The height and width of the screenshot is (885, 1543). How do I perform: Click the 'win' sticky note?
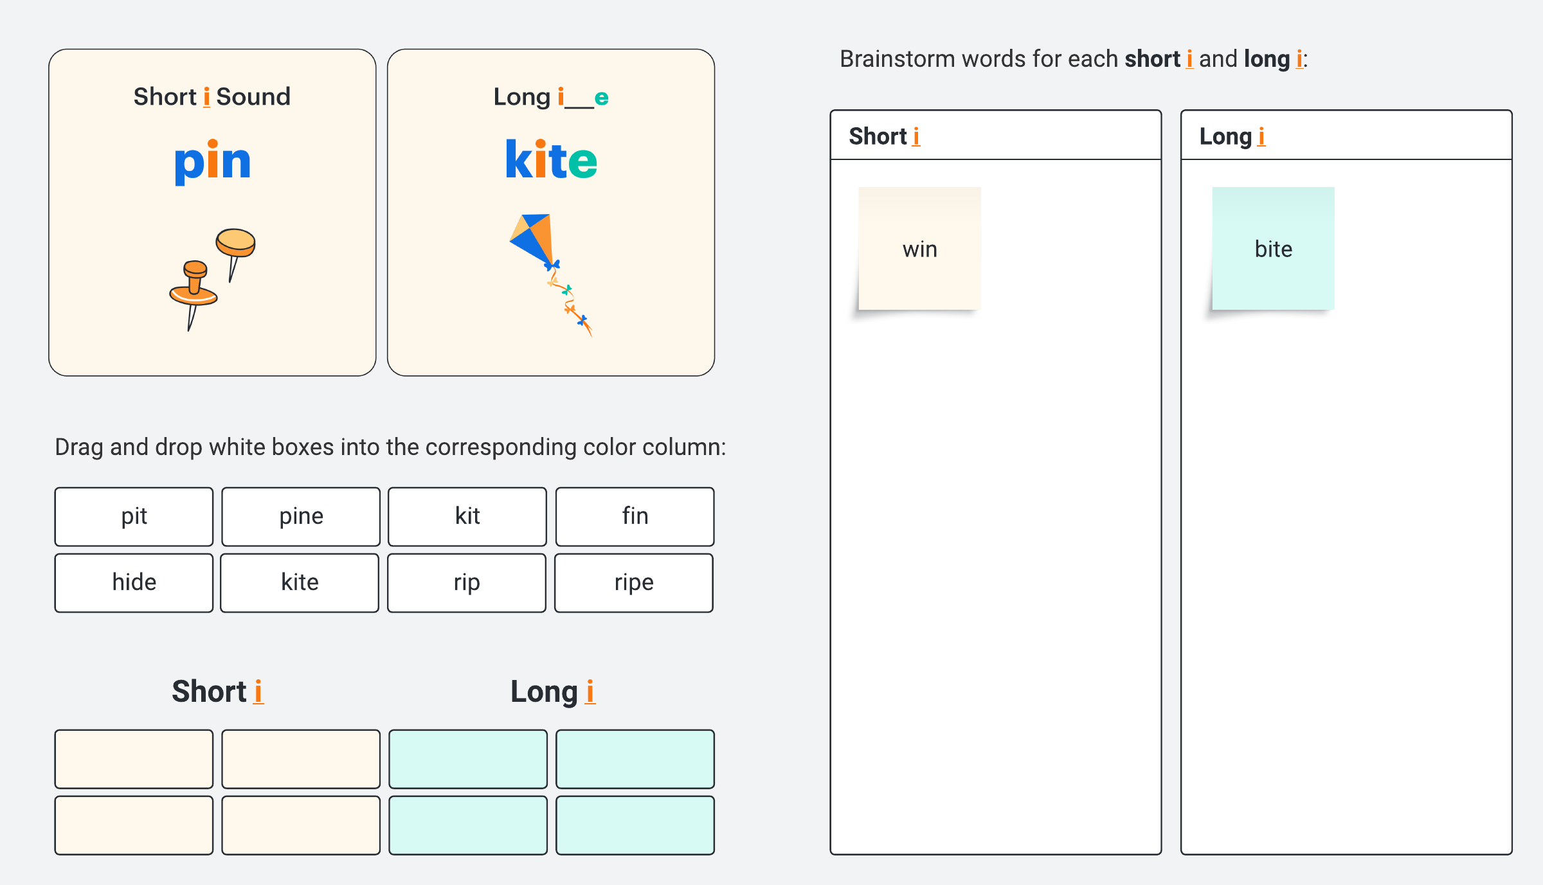pos(919,249)
